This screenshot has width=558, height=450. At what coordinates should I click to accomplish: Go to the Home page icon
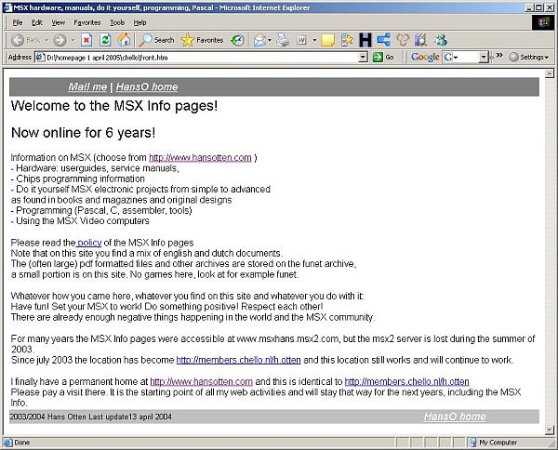[x=124, y=40]
